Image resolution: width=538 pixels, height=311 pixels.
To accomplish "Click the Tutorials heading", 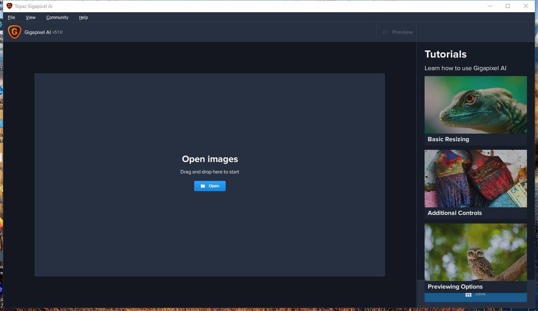I will click(445, 54).
